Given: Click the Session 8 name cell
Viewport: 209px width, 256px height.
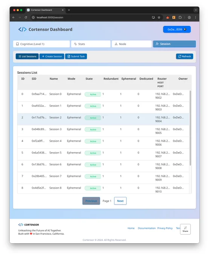Looking at the screenshot, I should tap(55, 188).
